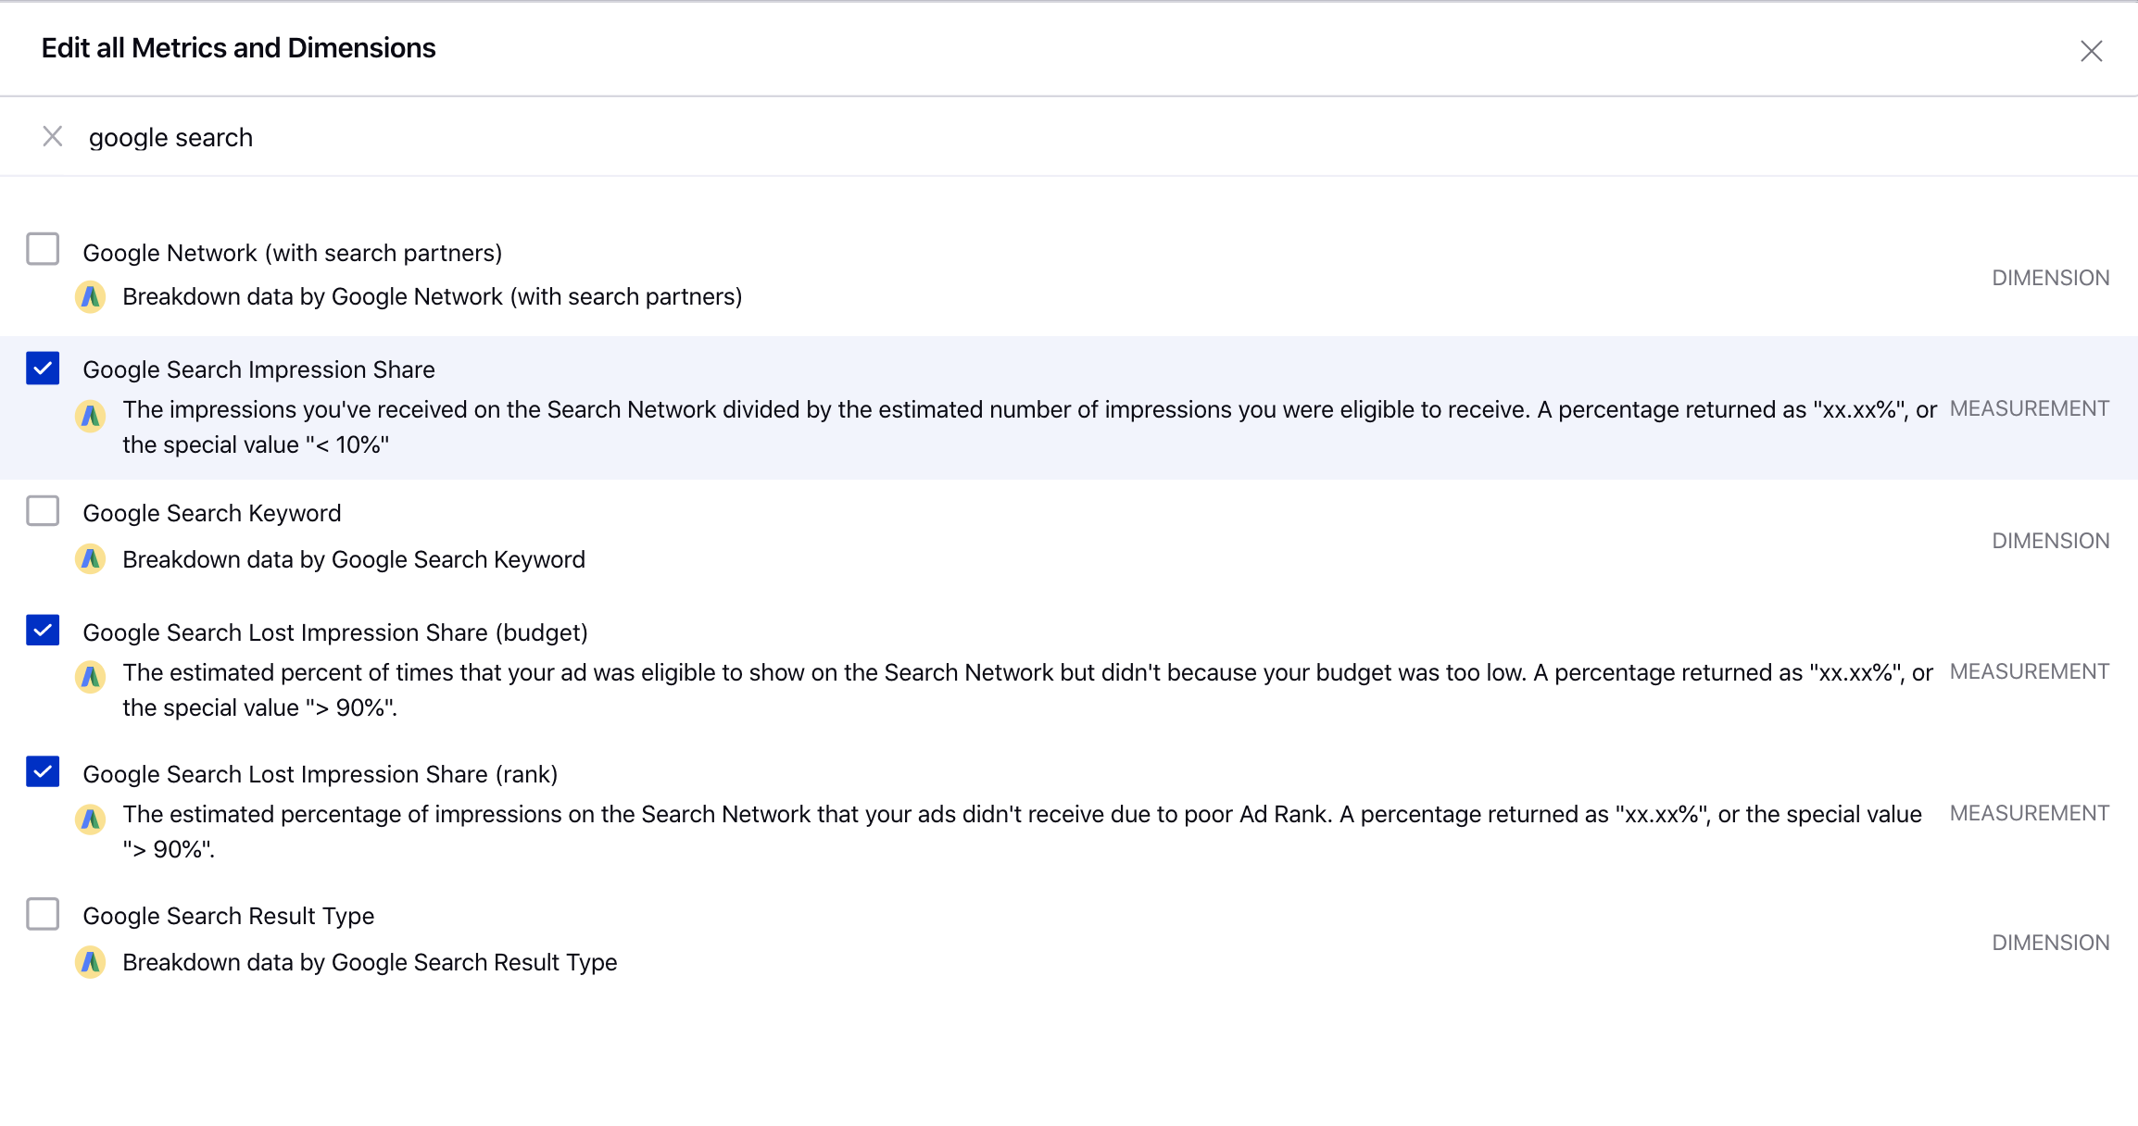This screenshot has height=1126, width=2138.
Task: Click Google Ads icon in Lost Impression Share (rank) row
Action: [x=90, y=819]
